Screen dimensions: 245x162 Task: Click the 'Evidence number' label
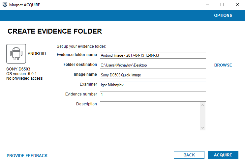(81, 94)
